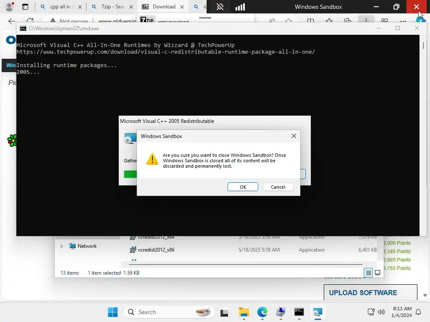430x322 pixels.
Task: Click the installer disc-and-computer icon
Action: [130, 138]
